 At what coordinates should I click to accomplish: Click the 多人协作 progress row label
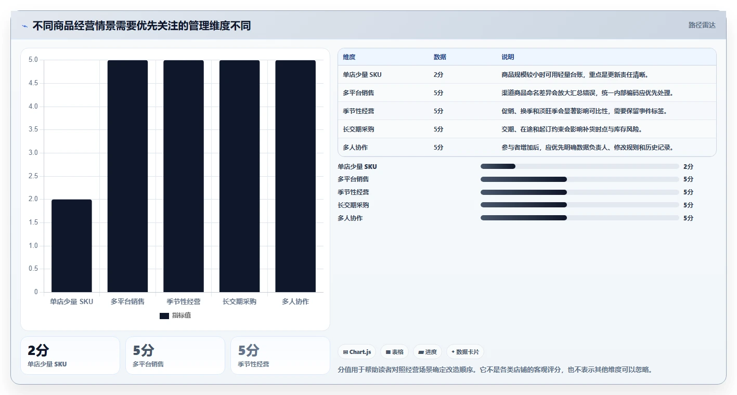pos(350,218)
